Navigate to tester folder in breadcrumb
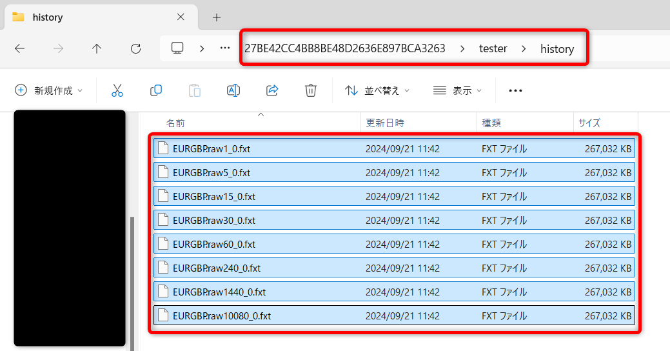Screen dimensions: 670x351 point(493,49)
